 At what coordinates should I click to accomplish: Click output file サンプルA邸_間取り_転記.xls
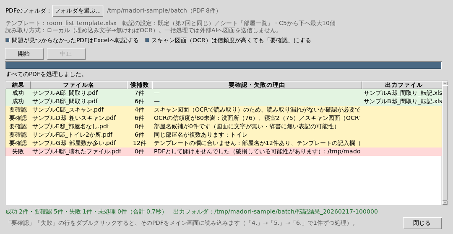click(402, 93)
